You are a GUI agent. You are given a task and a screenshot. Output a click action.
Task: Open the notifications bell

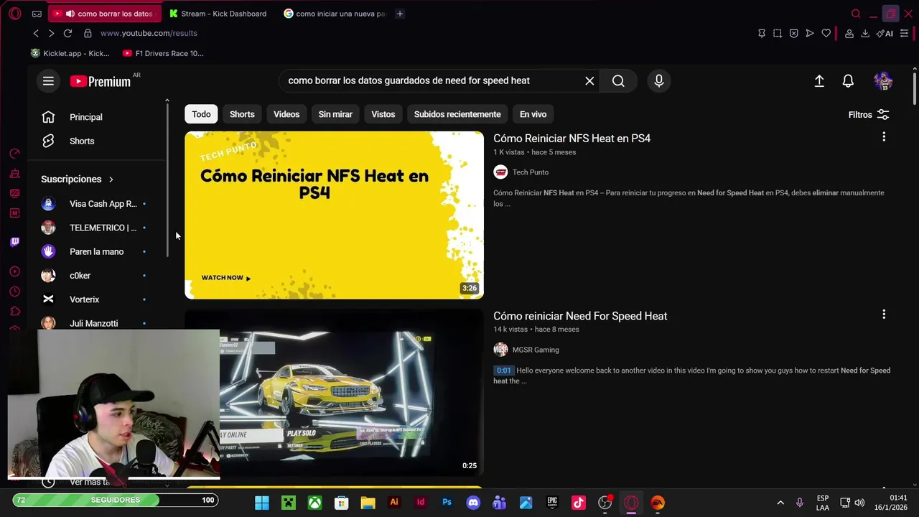click(x=848, y=81)
